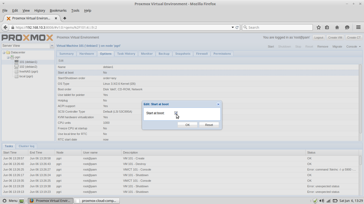This screenshot has height=204, width=364.
Task: Open the Menu launcher on the taskbar
Action: (x=10, y=201)
